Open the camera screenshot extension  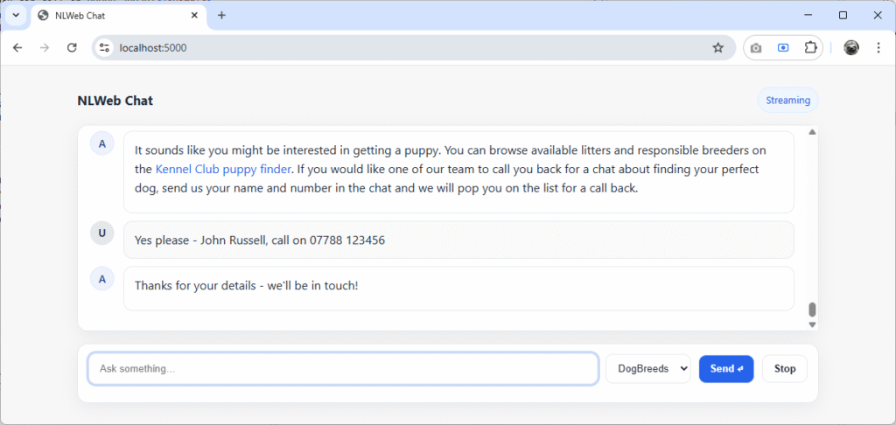(756, 48)
